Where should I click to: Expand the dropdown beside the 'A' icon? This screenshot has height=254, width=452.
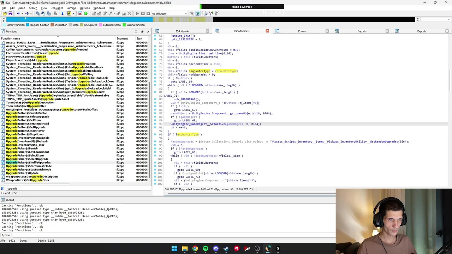click(x=73, y=13)
